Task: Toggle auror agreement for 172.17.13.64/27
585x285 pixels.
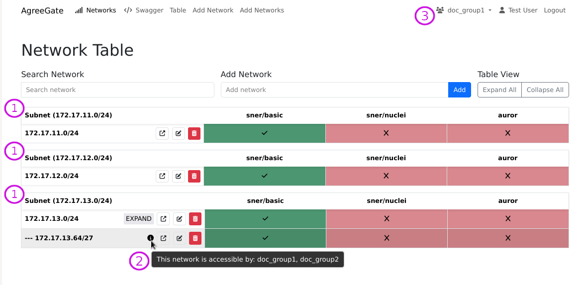Action: [x=507, y=238]
